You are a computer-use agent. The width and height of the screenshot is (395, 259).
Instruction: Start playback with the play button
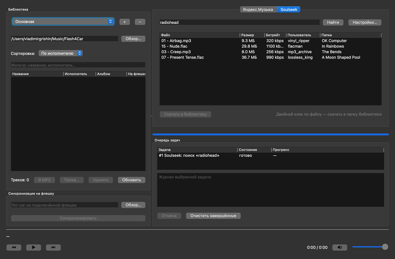[x=33, y=247]
